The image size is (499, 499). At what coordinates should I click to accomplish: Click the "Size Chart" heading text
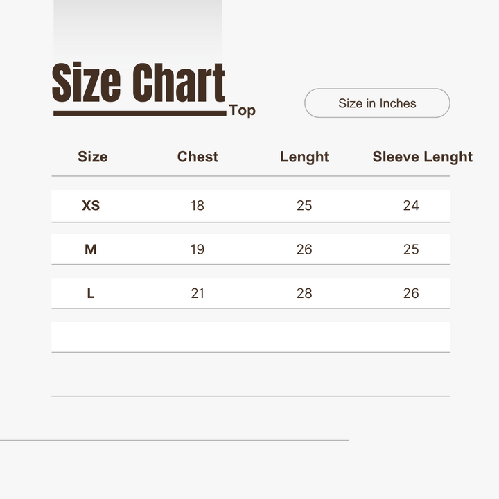[x=139, y=83]
